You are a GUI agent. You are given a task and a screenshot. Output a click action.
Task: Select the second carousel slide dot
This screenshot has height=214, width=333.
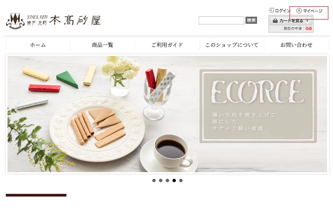coord(161,180)
